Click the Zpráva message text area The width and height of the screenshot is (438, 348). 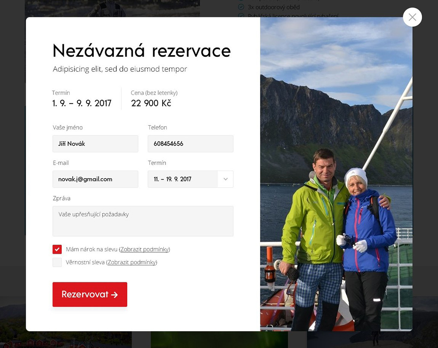point(143,221)
